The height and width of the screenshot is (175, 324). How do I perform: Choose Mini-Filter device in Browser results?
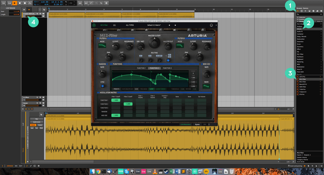coord(309,82)
